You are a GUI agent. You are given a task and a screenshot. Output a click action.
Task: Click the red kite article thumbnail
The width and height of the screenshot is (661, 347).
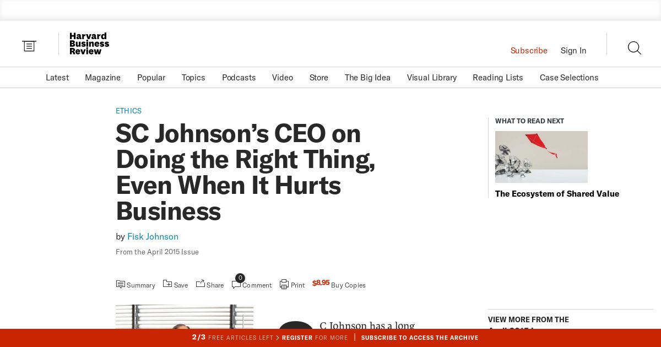pyautogui.click(x=541, y=157)
